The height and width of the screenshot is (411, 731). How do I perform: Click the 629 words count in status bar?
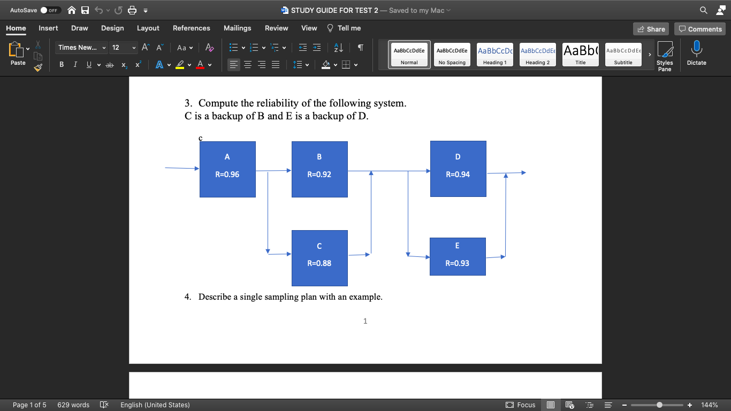pyautogui.click(x=73, y=405)
